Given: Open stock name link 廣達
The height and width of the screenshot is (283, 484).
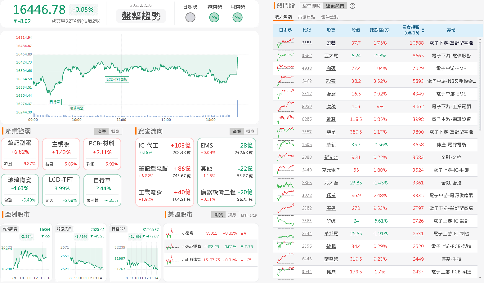Looking at the screenshot, I should 331,208.
